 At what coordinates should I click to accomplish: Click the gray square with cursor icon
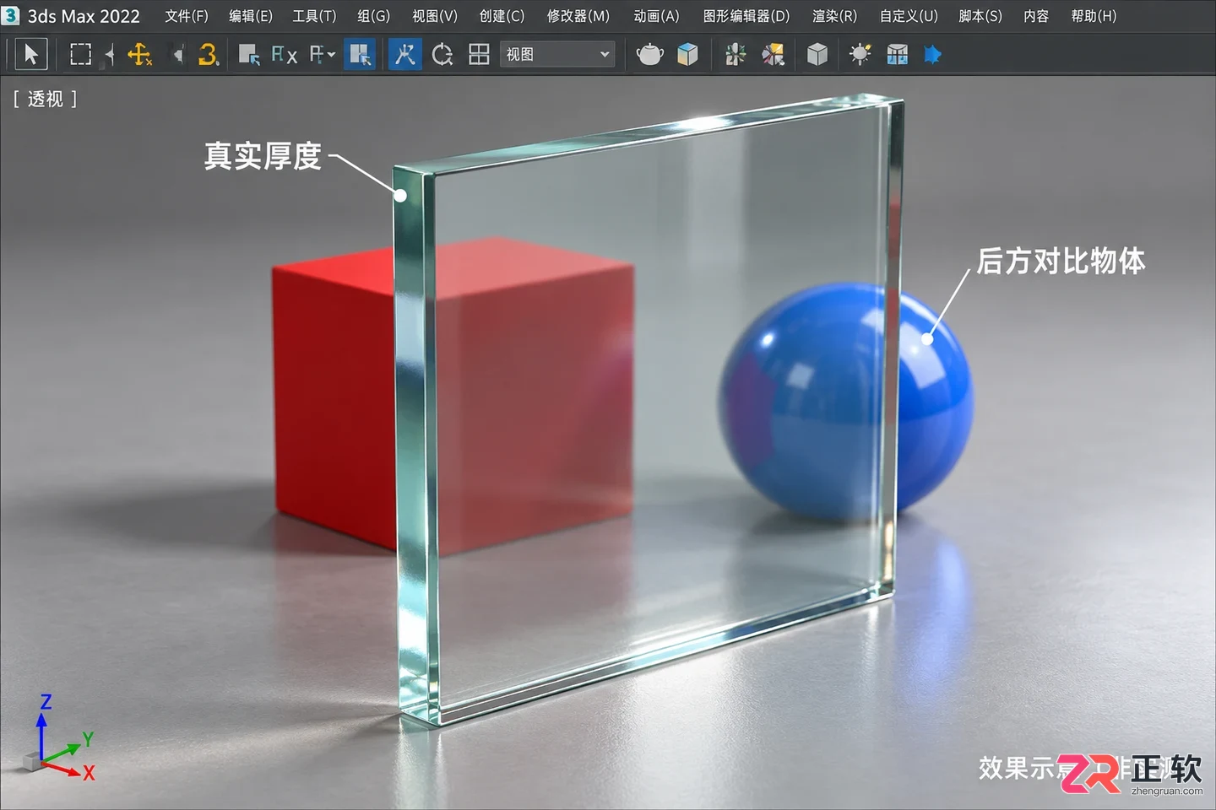click(x=248, y=55)
